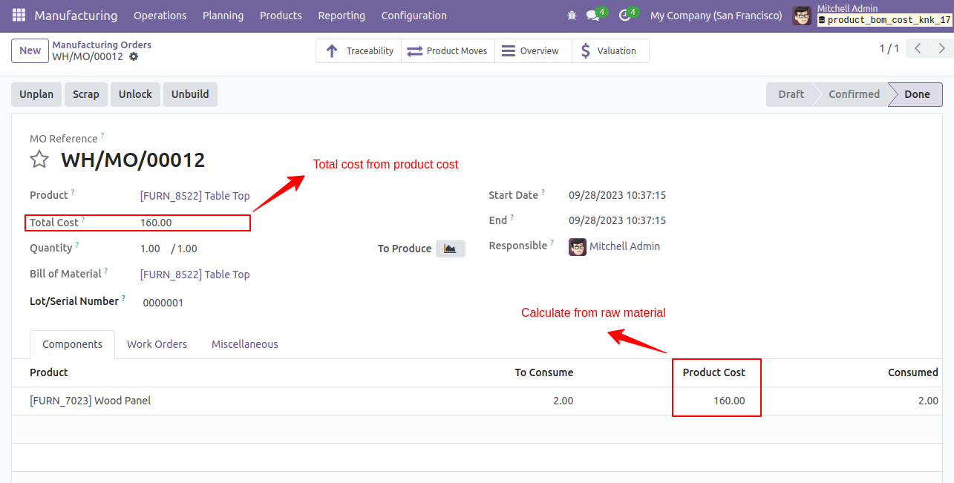Click the WH/MO/00012 breadcrumb text
This screenshot has height=483, width=954.
click(88, 56)
